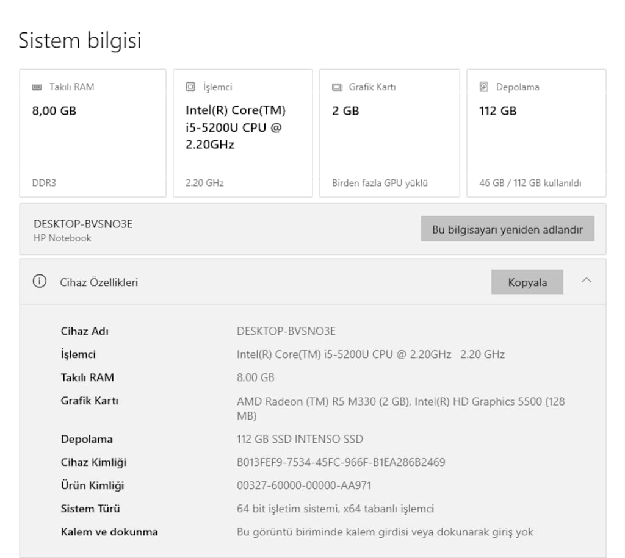Image resolution: width=625 pixels, height=558 pixels.
Task: Click the İşlemci row label in device specs
Action: coord(78,354)
